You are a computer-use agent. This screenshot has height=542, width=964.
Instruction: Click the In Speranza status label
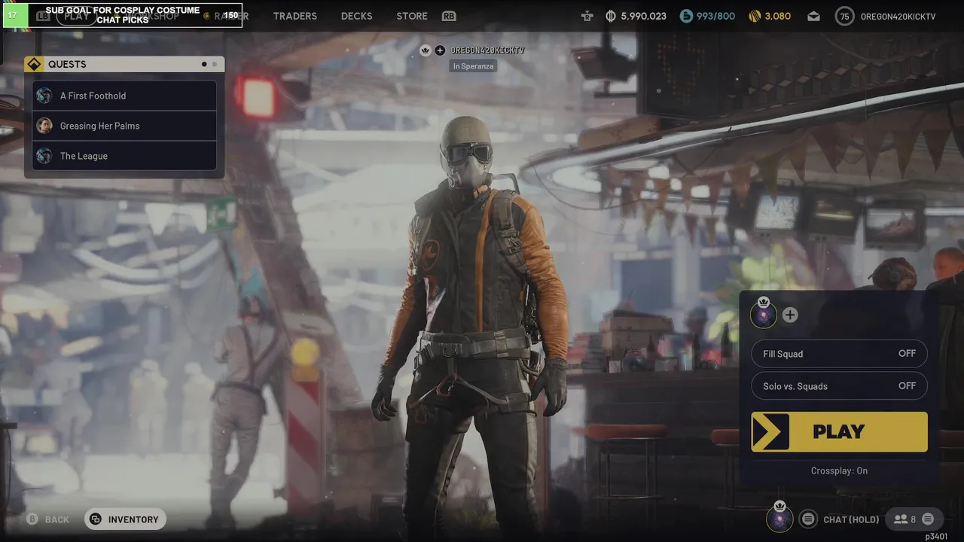473,66
